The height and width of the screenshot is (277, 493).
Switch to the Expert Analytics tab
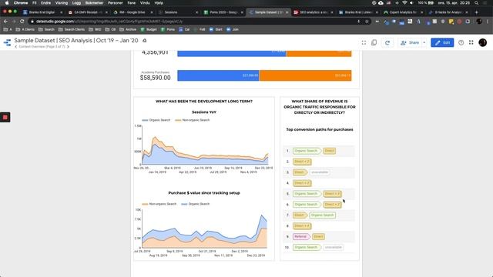(404, 12)
